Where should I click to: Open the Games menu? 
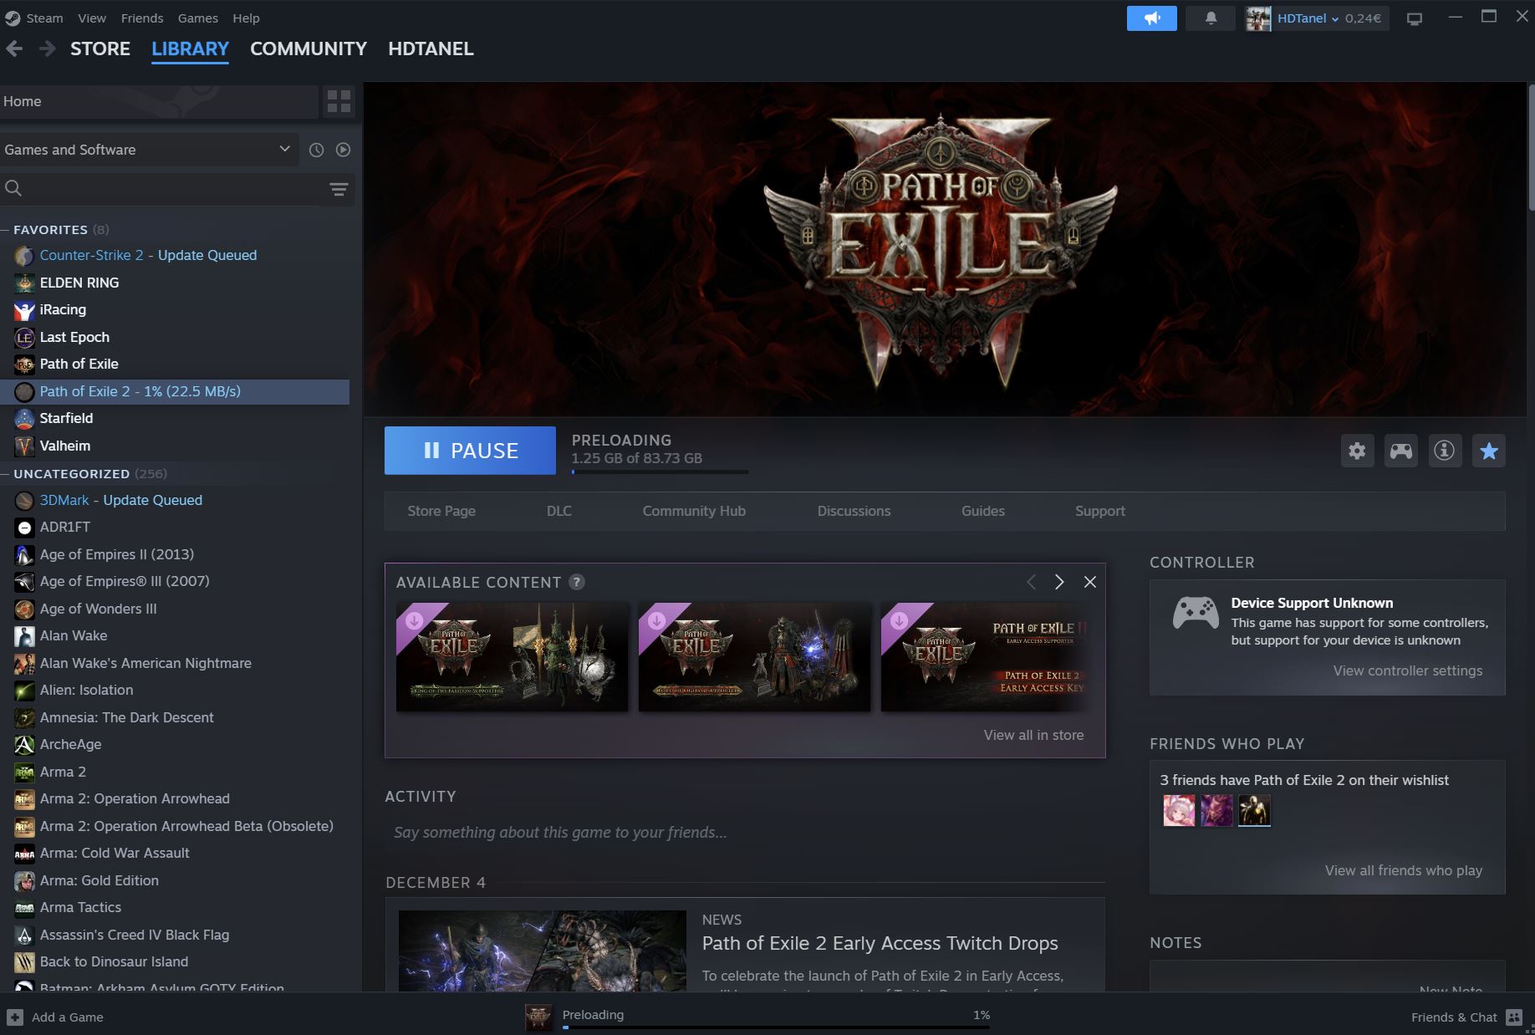click(198, 18)
